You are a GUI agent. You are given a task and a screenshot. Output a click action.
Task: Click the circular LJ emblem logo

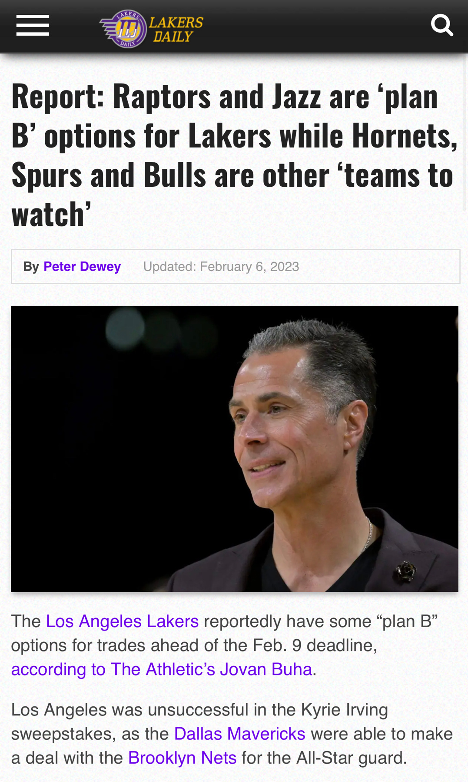click(x=128, y=29)
